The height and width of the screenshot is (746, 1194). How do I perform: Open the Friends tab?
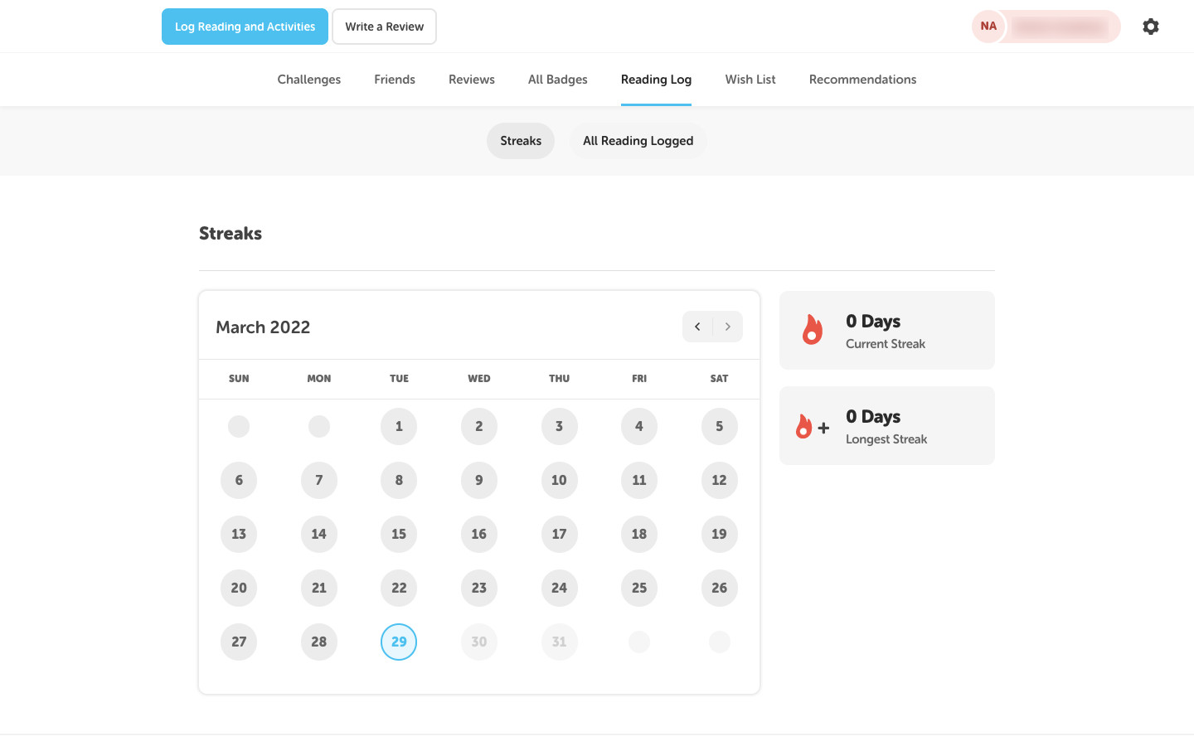395,80
